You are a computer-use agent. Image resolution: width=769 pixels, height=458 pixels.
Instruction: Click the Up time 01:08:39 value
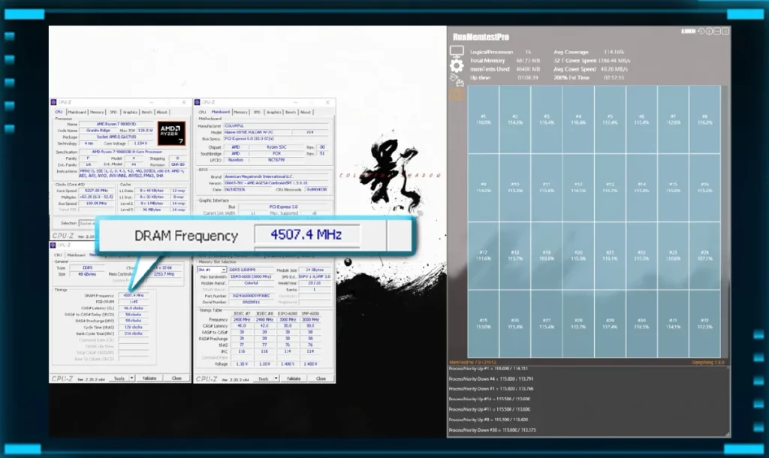tap(528, 77)
